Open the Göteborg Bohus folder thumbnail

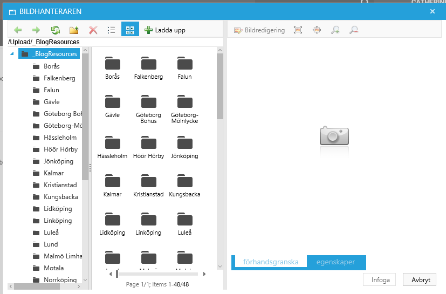click(x=148, y=109)
